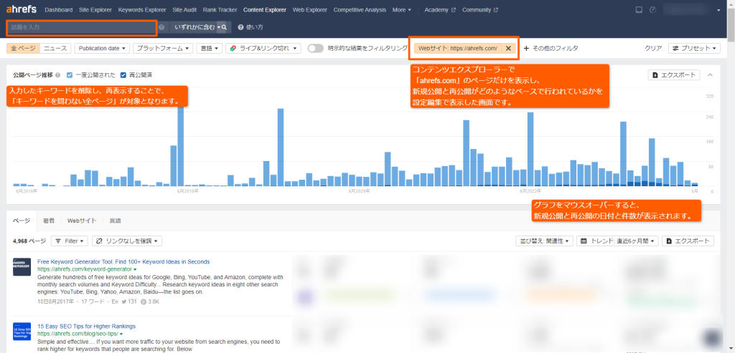Click the クリア button
735x353 pixels.
click(x=652, y=48)
